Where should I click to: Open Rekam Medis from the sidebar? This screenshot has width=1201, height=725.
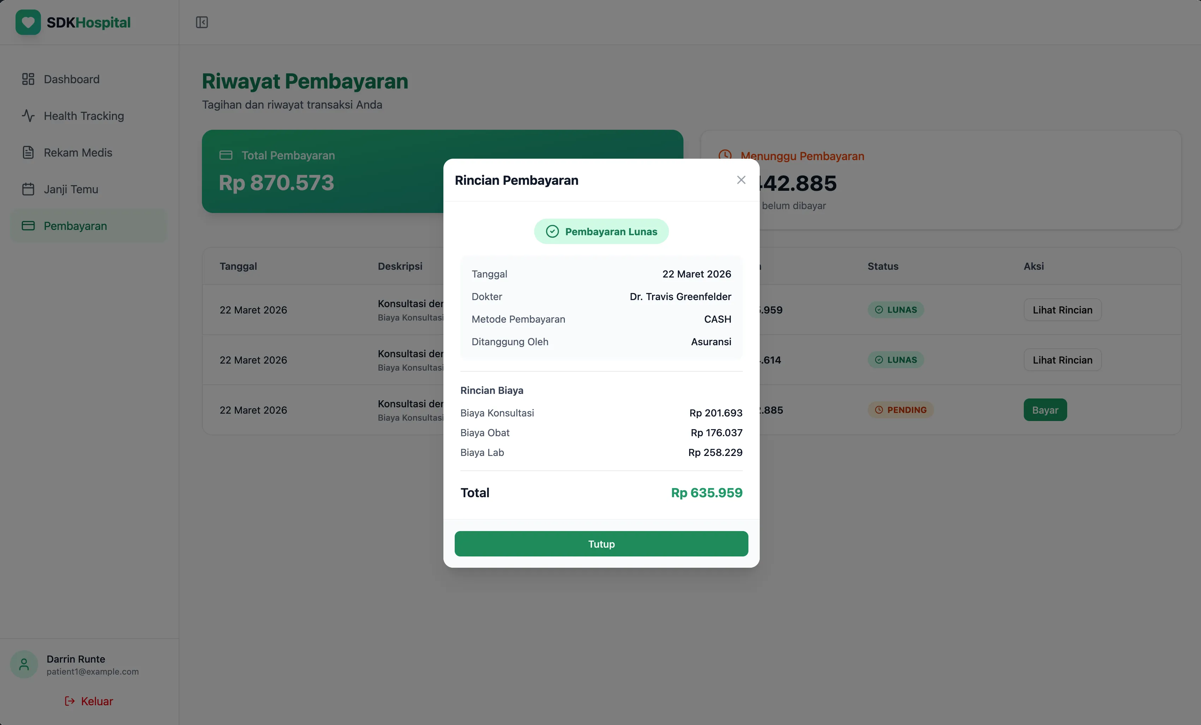pyautogui.click(x=28, y=152)
